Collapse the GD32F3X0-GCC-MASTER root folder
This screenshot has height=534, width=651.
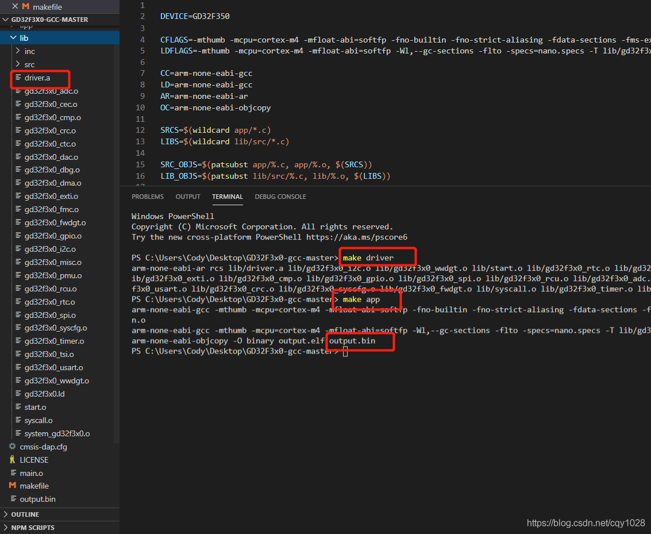5,20
